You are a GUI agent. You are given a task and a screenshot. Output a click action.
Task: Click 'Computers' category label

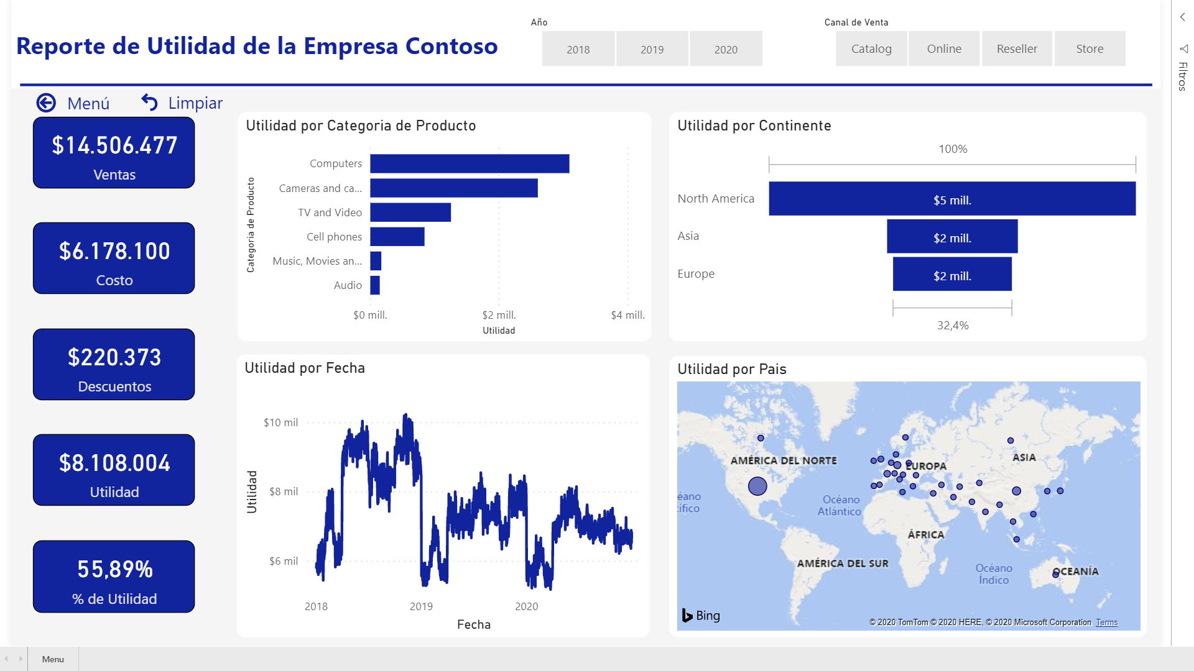pos(336,163)
